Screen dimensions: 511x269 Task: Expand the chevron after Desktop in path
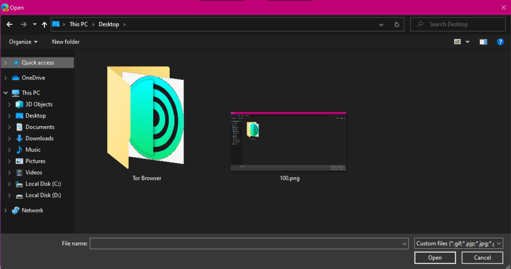point(124,25)
